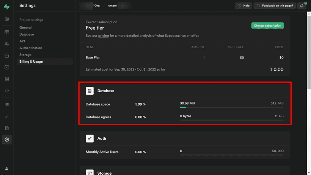Open the Table editor icon
Image resolution: width=311 pixels, height=175 pixels.
click(7, 32)
